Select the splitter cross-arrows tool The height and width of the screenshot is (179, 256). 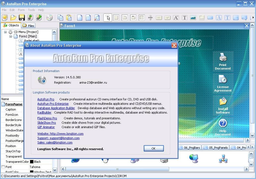150,18
